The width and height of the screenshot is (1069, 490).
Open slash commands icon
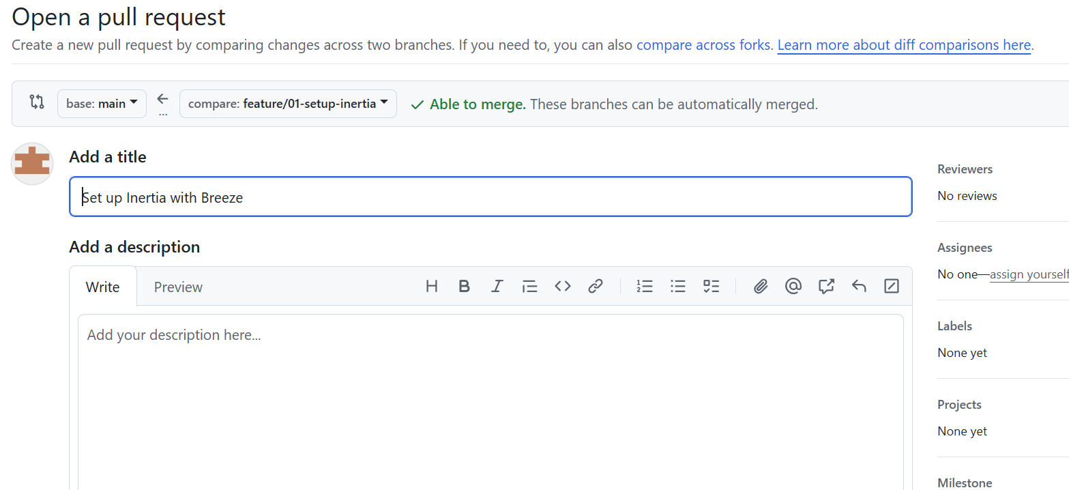click(x=892, y=287)
